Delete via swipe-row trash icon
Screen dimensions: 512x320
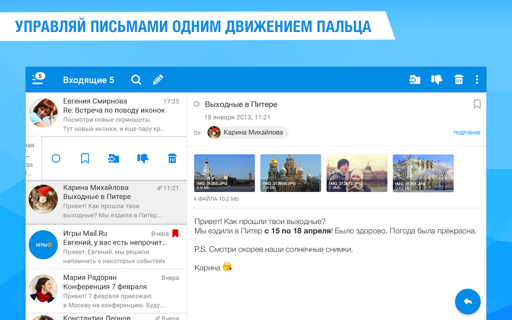(x=172, y=159)
